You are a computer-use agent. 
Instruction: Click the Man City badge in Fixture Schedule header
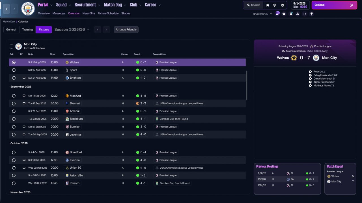coord(19,46)
